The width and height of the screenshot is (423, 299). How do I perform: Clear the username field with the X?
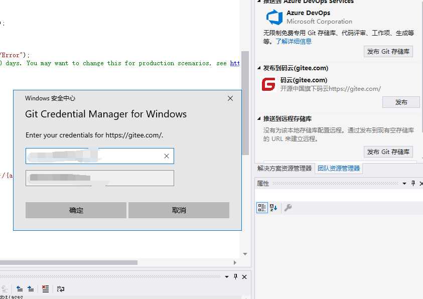167,156
